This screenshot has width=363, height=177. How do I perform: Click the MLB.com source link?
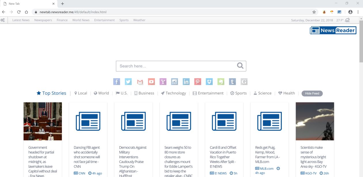pyautogui.click(x=264, y=169)
